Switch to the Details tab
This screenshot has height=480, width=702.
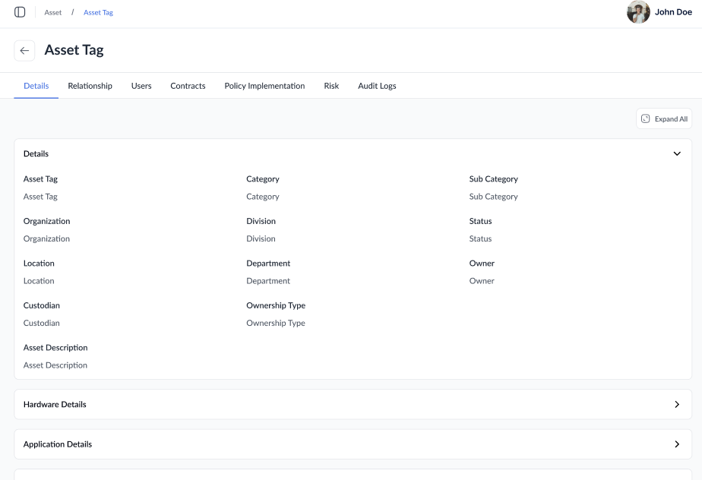point(36,86)
